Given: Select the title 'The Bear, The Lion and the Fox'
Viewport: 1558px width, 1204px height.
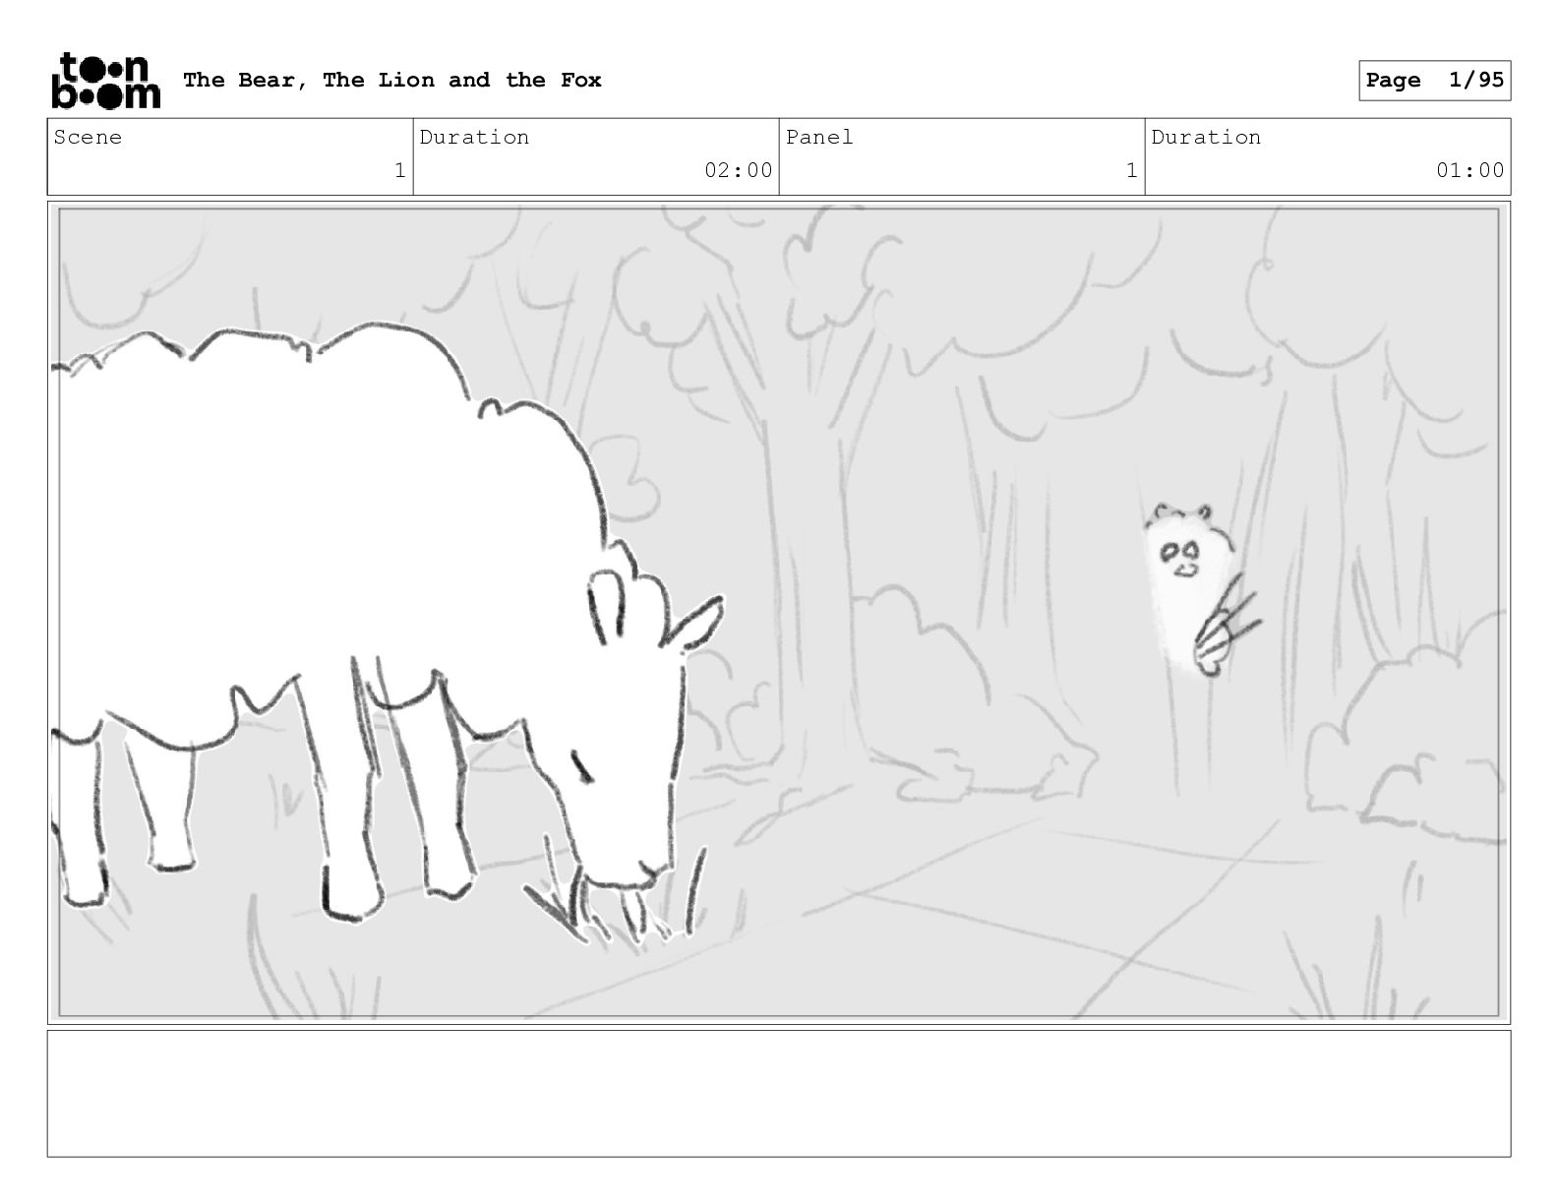Looking at the screenshot, I should [392, 80].
